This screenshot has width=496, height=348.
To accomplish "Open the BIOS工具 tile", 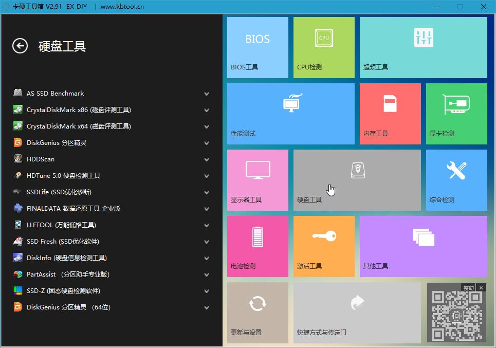I will click(x=257, y=47).
